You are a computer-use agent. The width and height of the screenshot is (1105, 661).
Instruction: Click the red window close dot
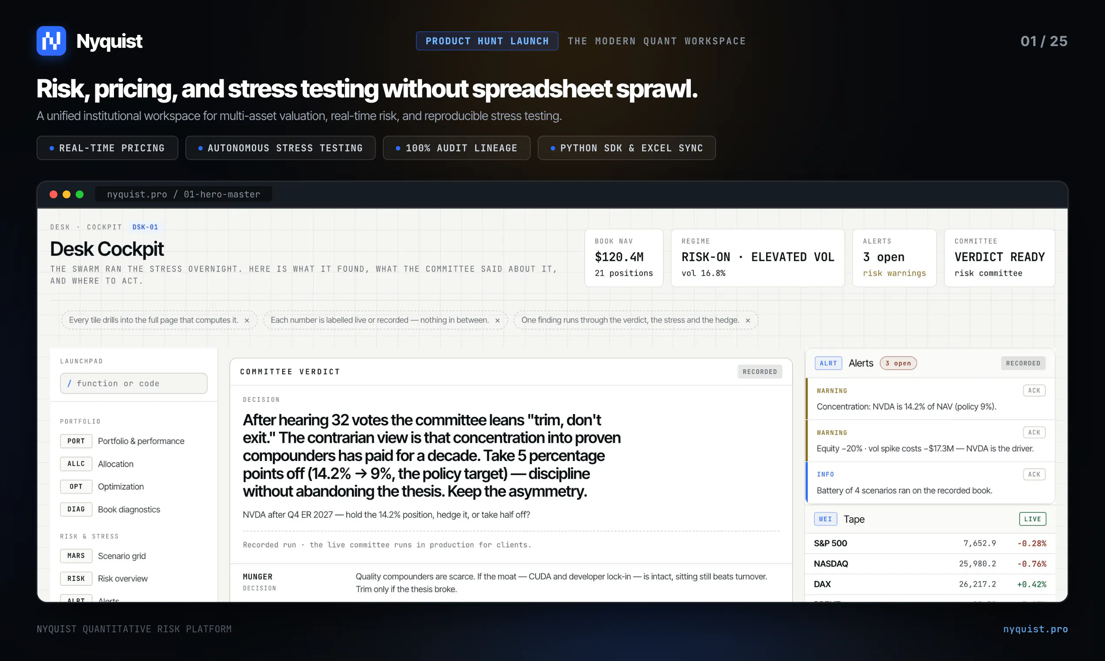pyautogui.click(x=54, y=194)
